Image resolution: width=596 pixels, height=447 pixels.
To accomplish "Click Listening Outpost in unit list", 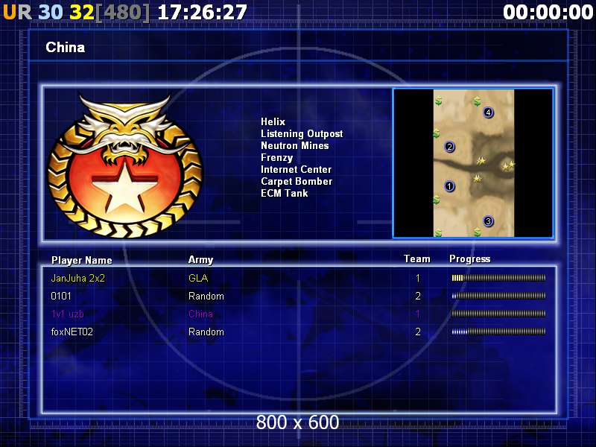I will pos(302,134).
